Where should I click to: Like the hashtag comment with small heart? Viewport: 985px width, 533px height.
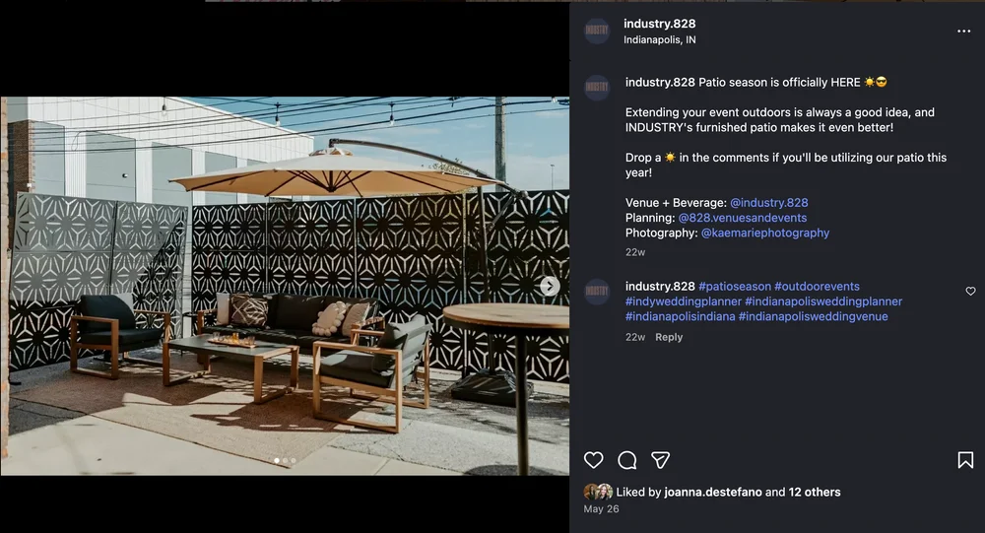tap(970, 292)
